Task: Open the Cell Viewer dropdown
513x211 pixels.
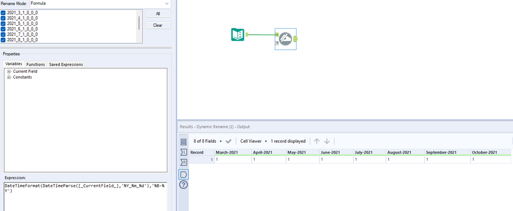Action: [x=254, y=141]
